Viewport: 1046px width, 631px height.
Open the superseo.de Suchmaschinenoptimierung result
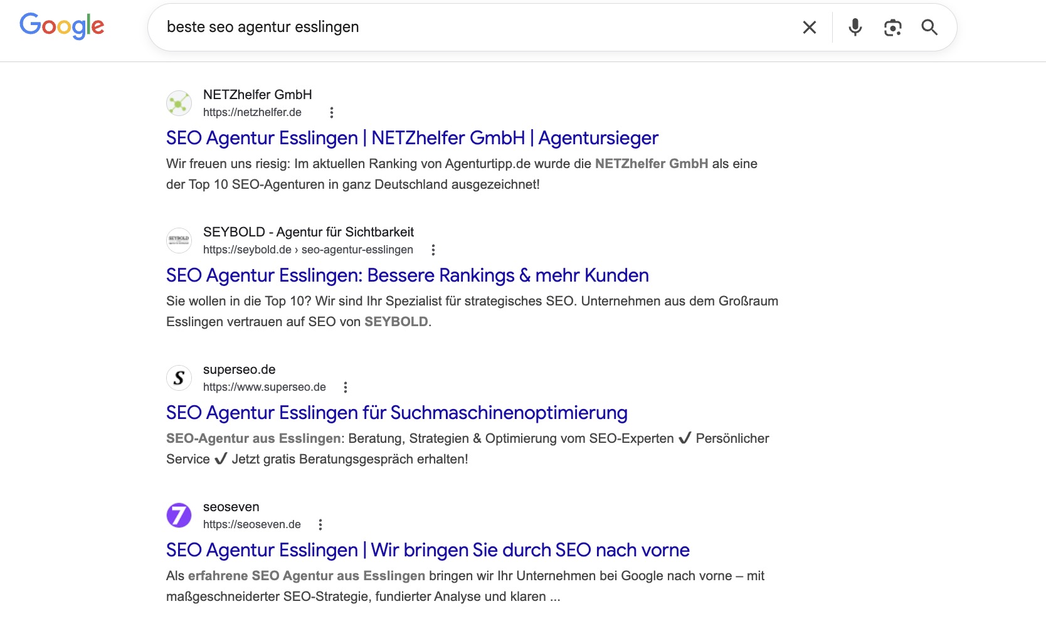pos(396,412)
